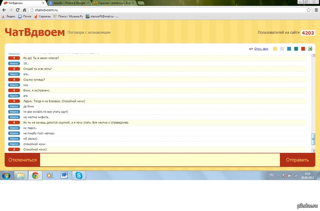Open the Windows Start menu
The image size is (320, 211).
click(x=6, y=175)
